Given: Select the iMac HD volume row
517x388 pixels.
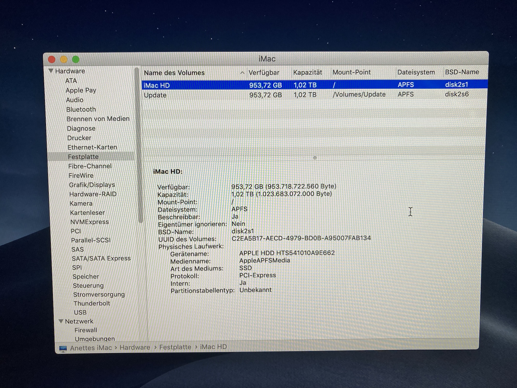Looking at the screenshot, I should tap(310, 85).
